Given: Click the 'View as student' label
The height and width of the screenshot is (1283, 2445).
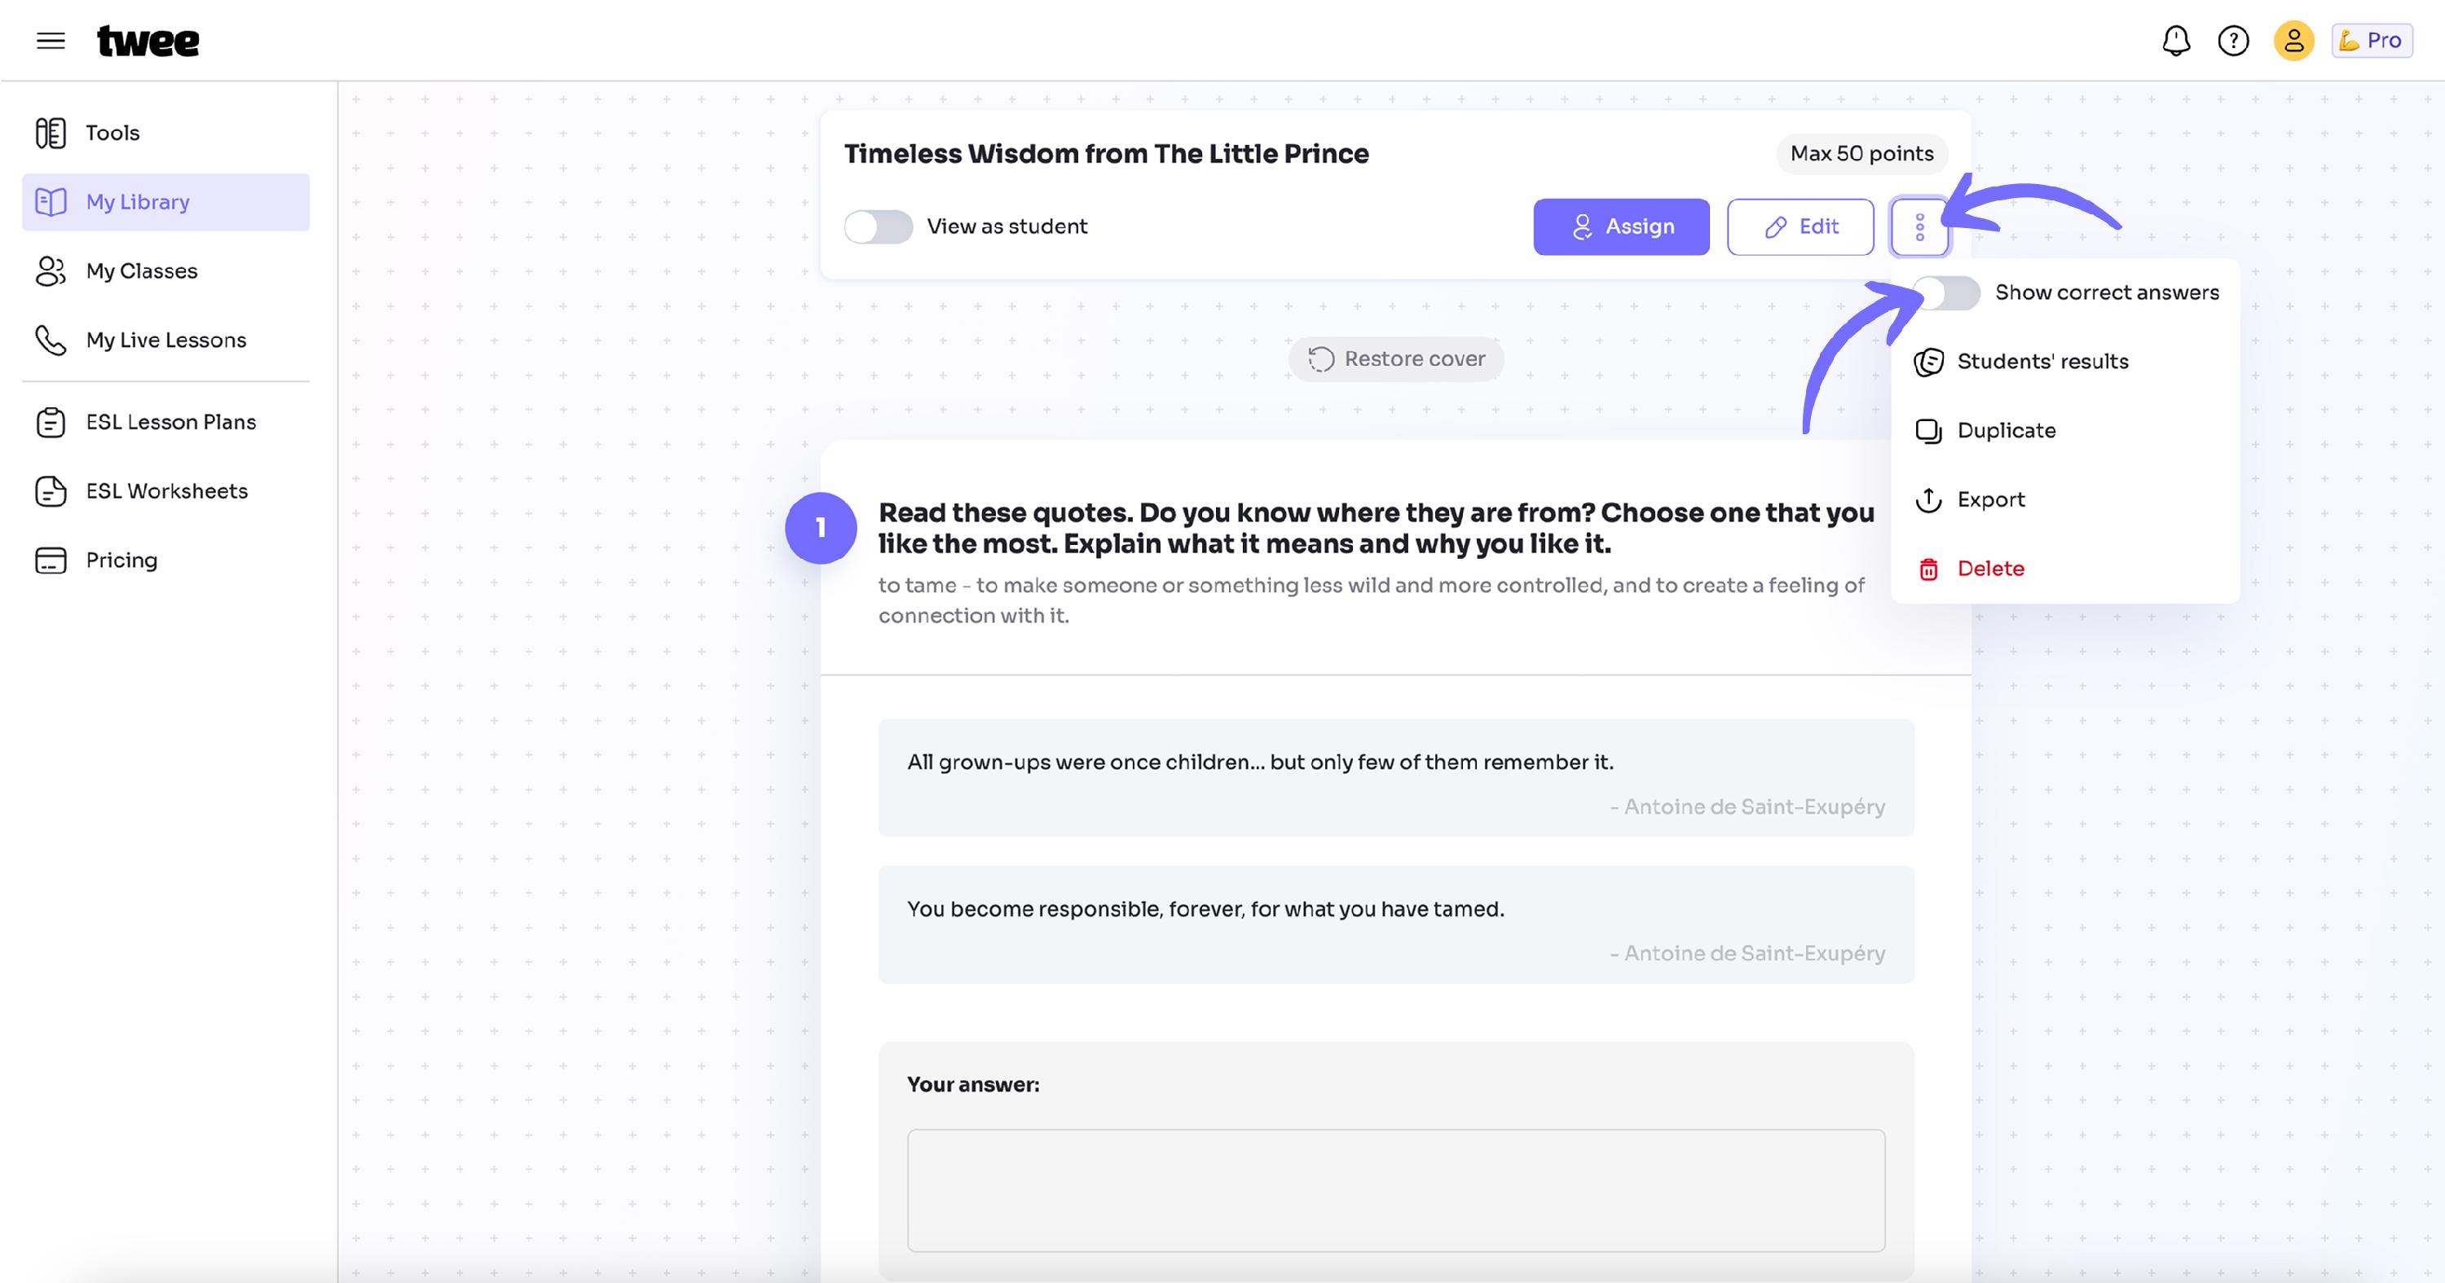Looking at the screenshot, I should (x=1007, y=226).
